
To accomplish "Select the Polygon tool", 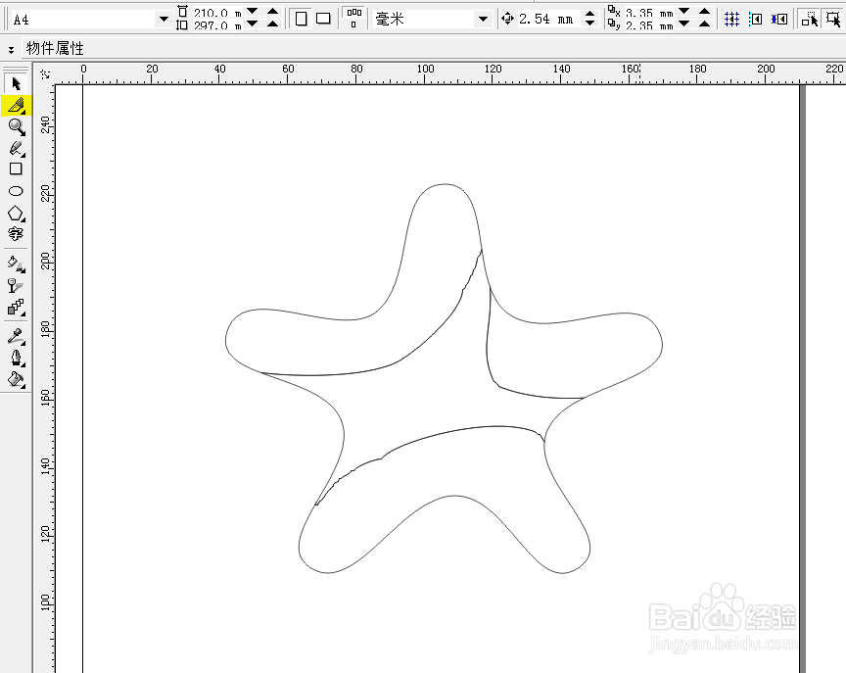I will (16, 214).
